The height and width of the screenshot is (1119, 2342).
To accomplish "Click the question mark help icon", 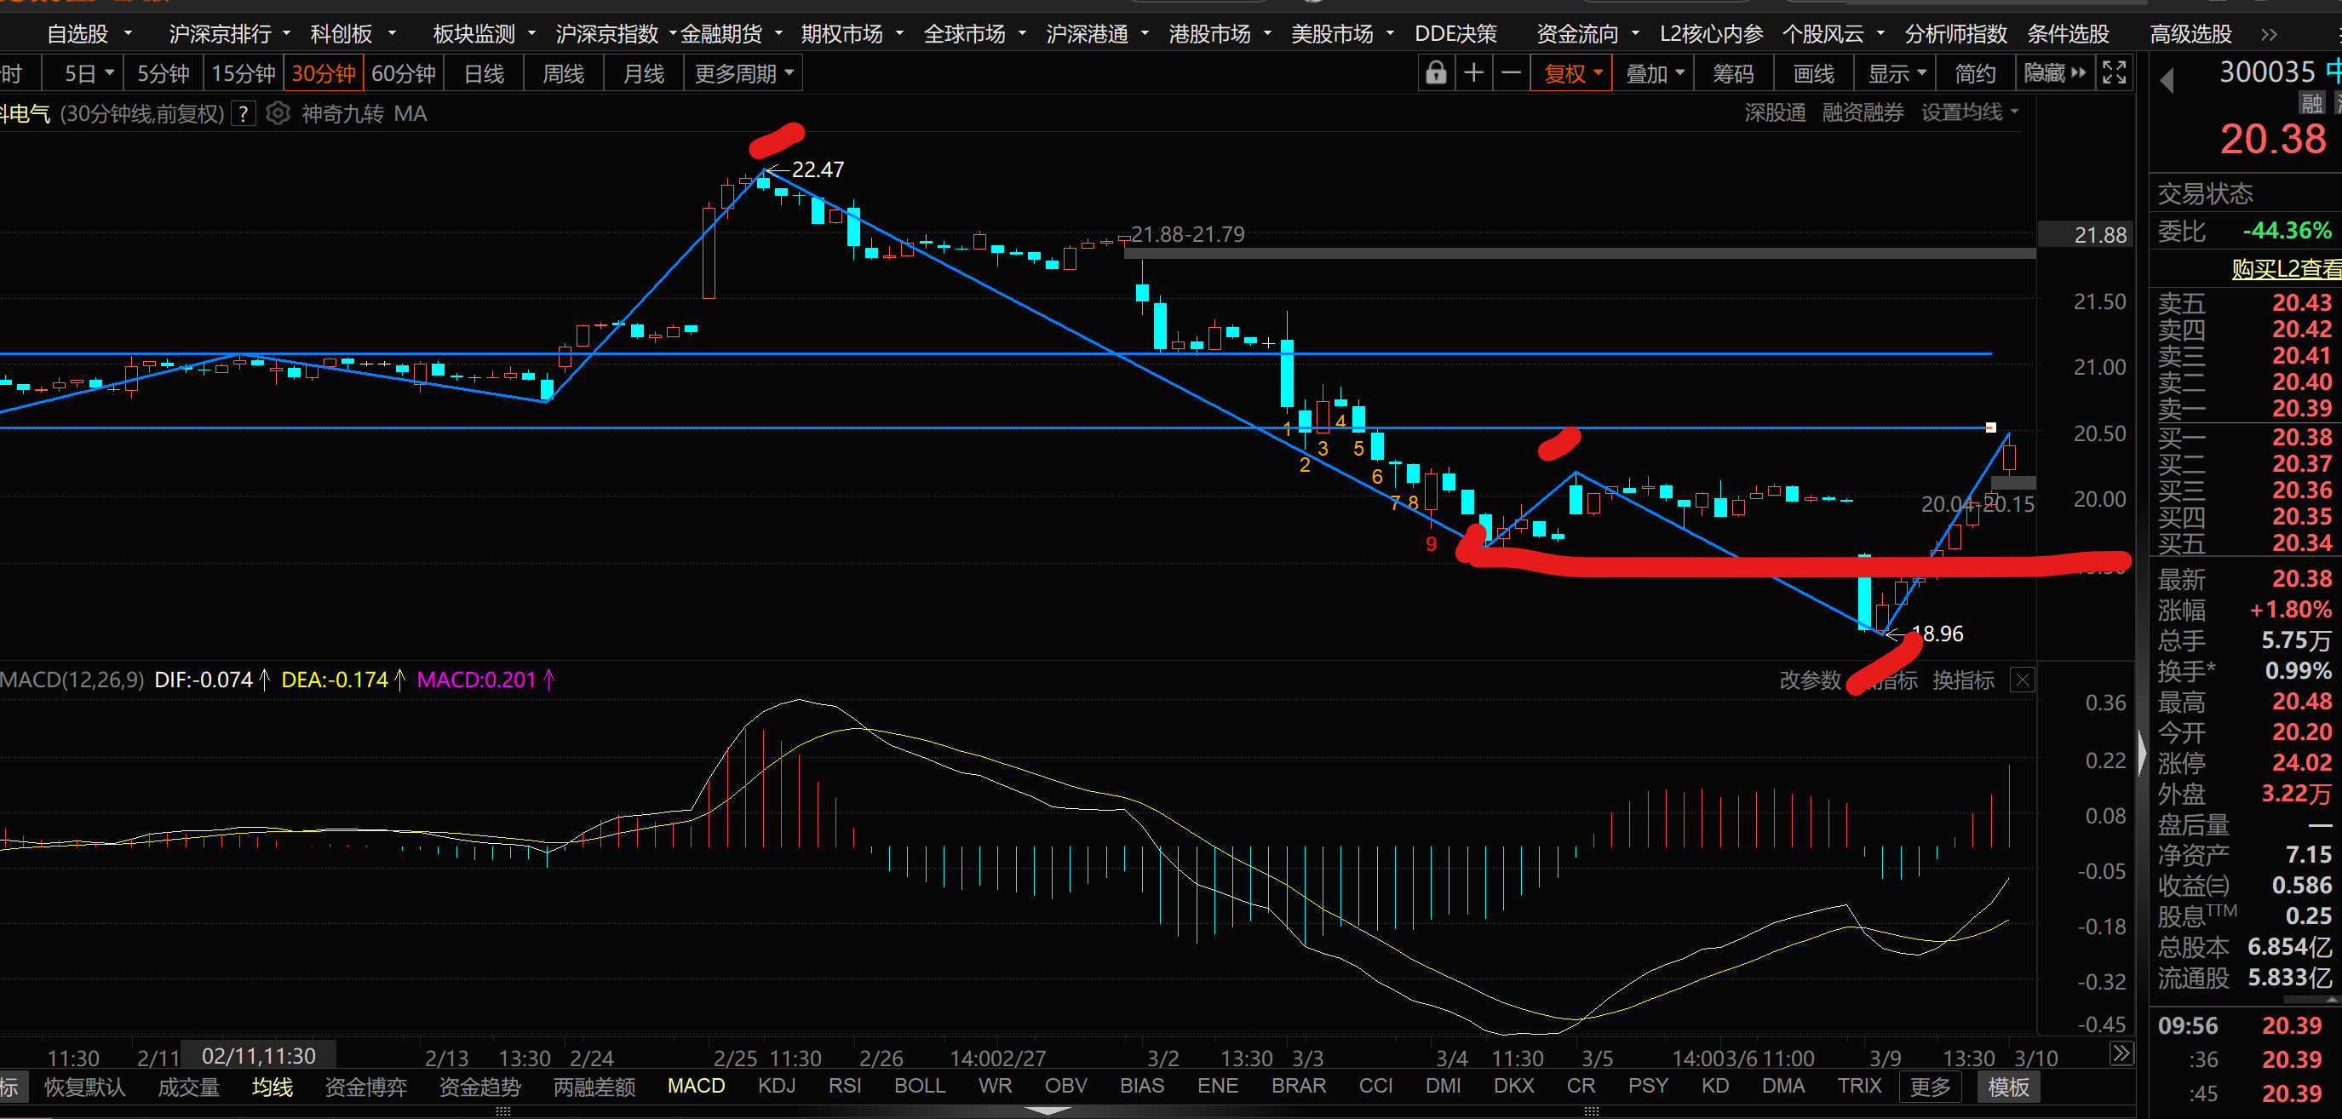I will (243, 113).
